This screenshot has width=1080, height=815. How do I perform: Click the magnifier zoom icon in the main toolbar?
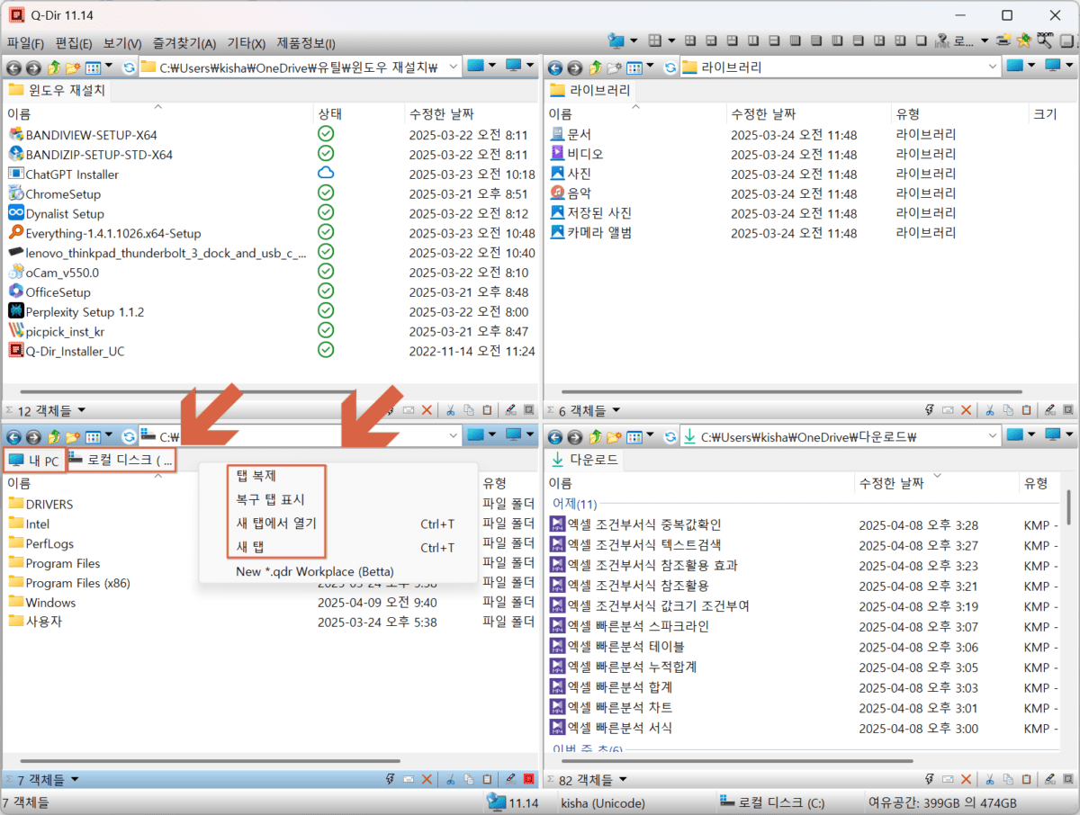[x=1044, y=40]
